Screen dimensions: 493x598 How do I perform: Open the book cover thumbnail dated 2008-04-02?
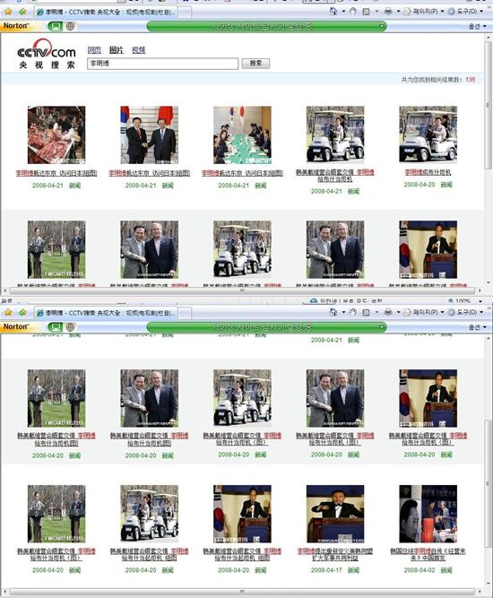(428, 514)
